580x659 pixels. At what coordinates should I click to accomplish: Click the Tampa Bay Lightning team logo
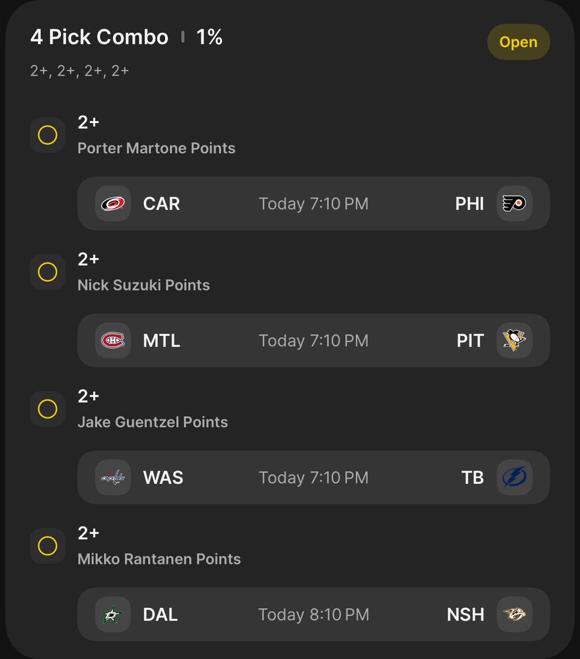514,477
